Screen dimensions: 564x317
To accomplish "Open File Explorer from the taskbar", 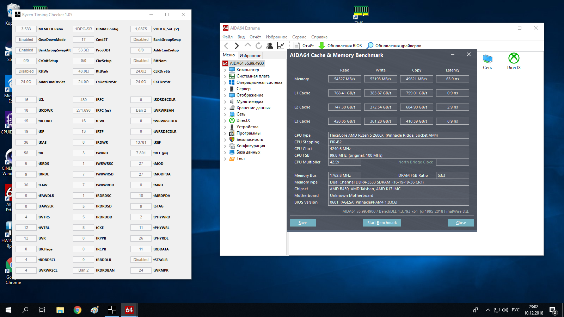I will [x=60, y=310].
